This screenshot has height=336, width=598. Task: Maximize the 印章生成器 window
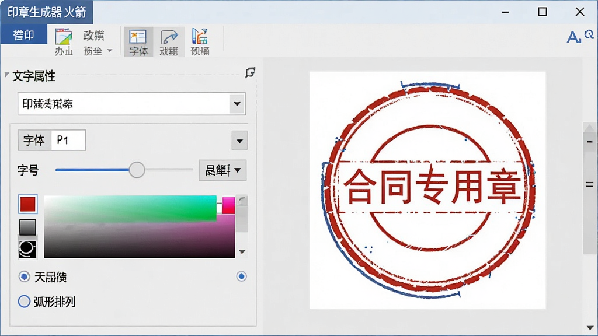point(543,12)
